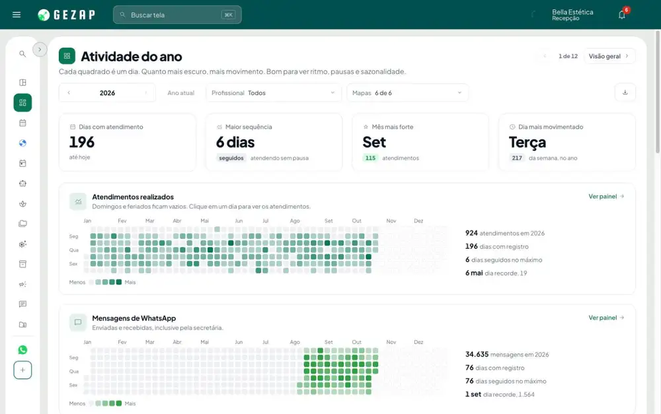Click the Dias com atendimento 196 card
Viewport: 661px width, 414px height.
click(x=128, y=143)
